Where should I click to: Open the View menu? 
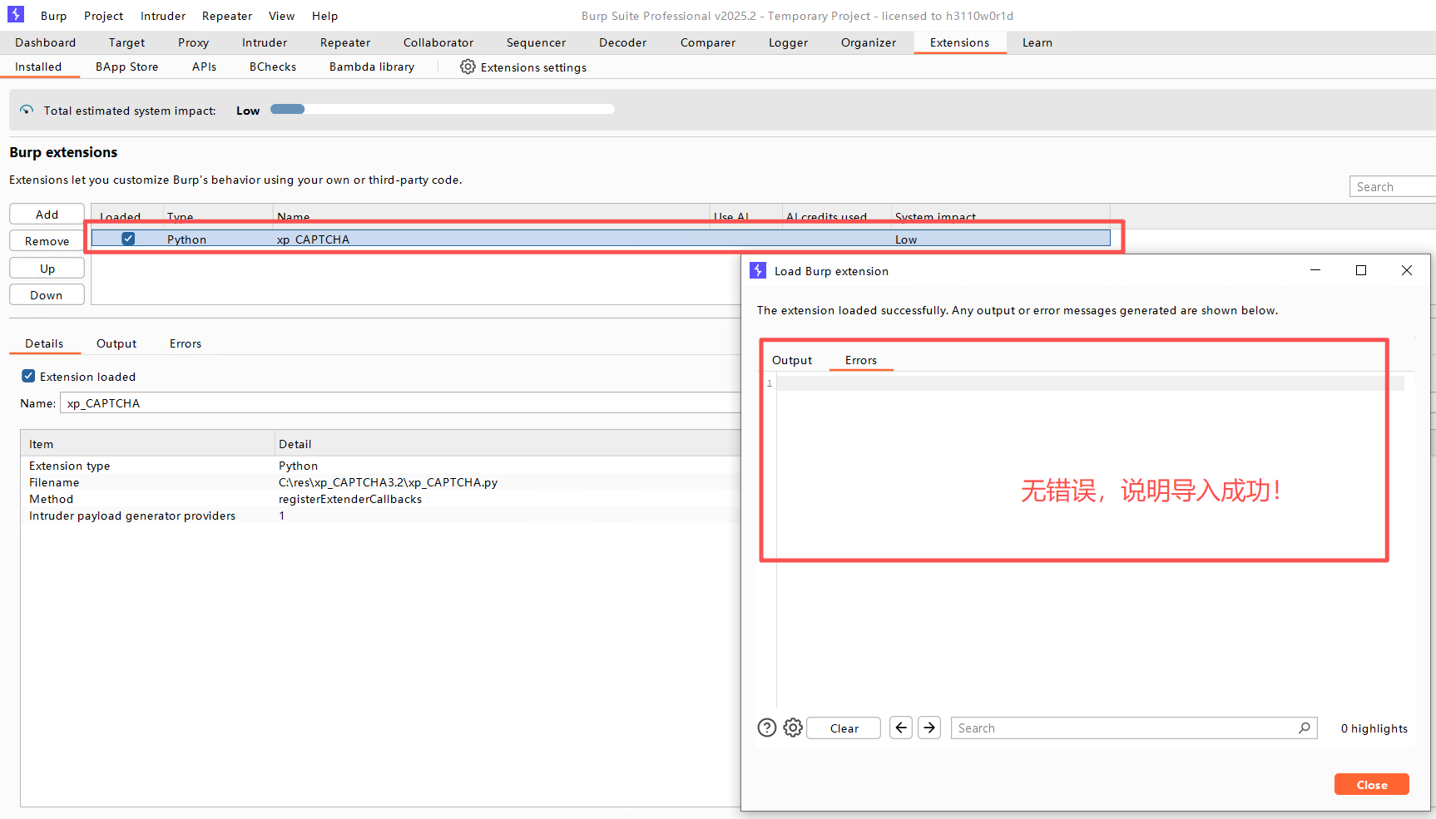click(x=281, y=16)
